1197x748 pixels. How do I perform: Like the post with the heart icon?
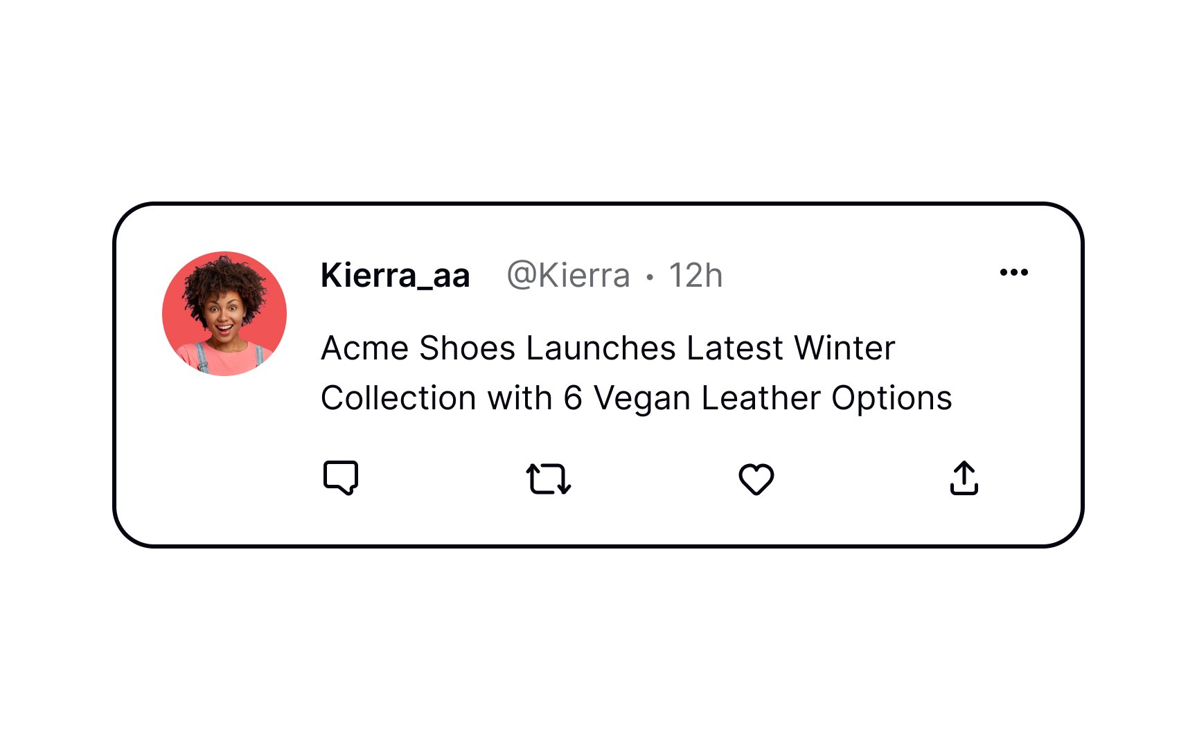756,479
